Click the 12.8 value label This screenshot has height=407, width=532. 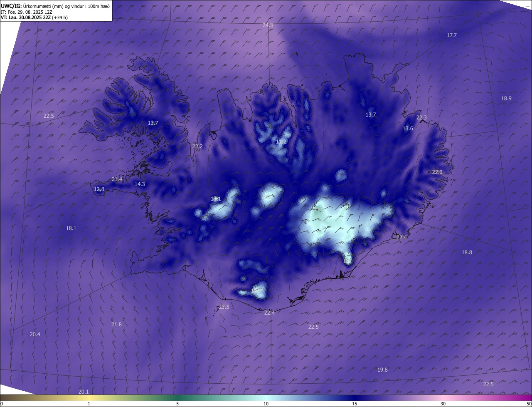(99, 189)
